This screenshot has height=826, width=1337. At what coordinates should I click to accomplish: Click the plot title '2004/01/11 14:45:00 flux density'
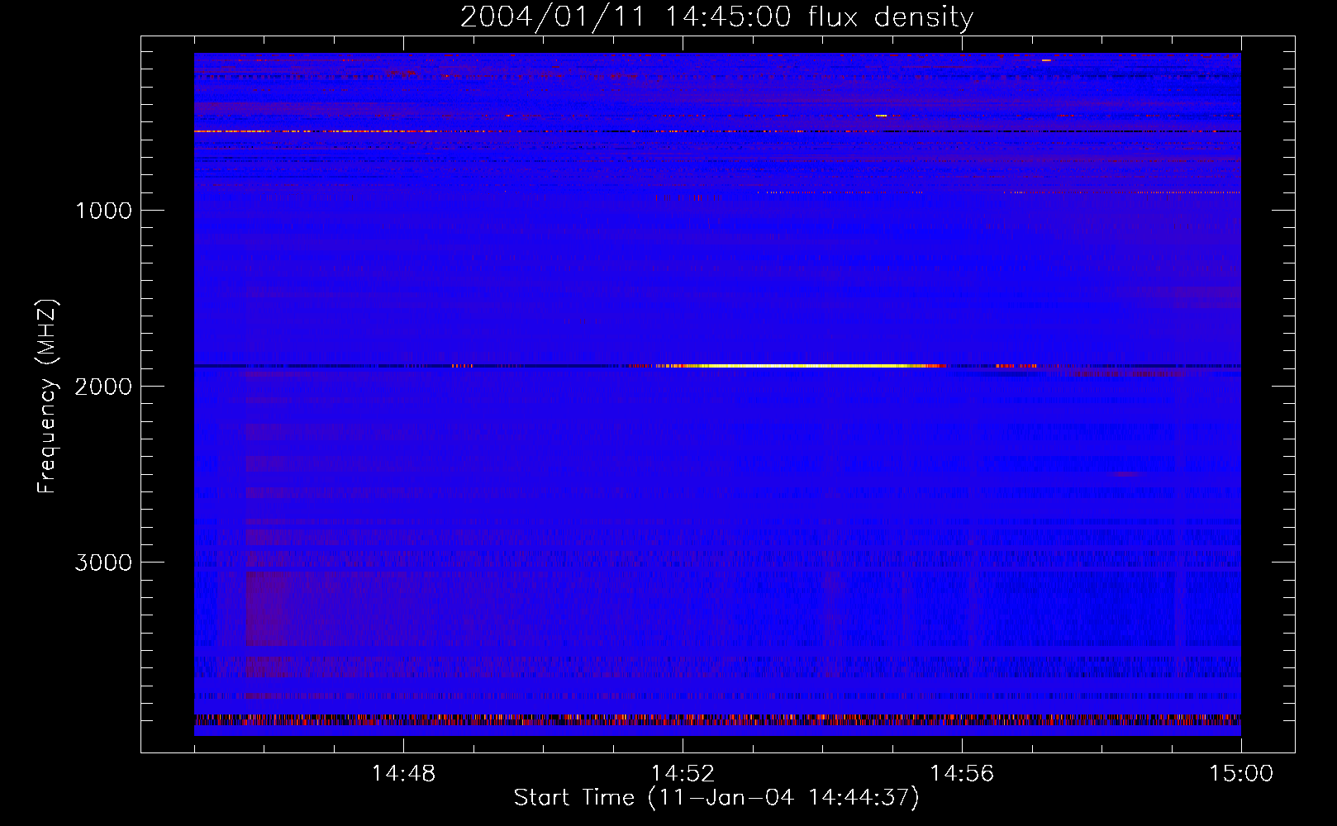tap(716, 17)
